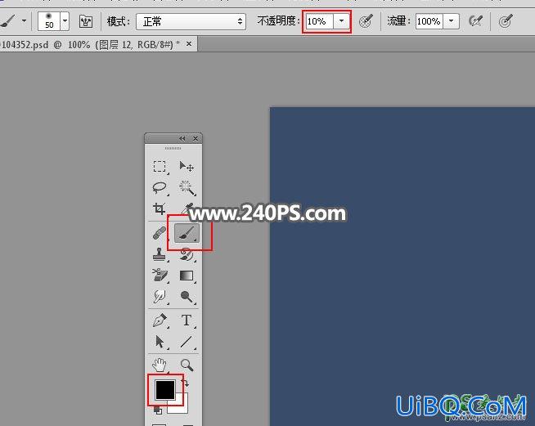Reset default foreground and background colors

click(x=158, y=410)
